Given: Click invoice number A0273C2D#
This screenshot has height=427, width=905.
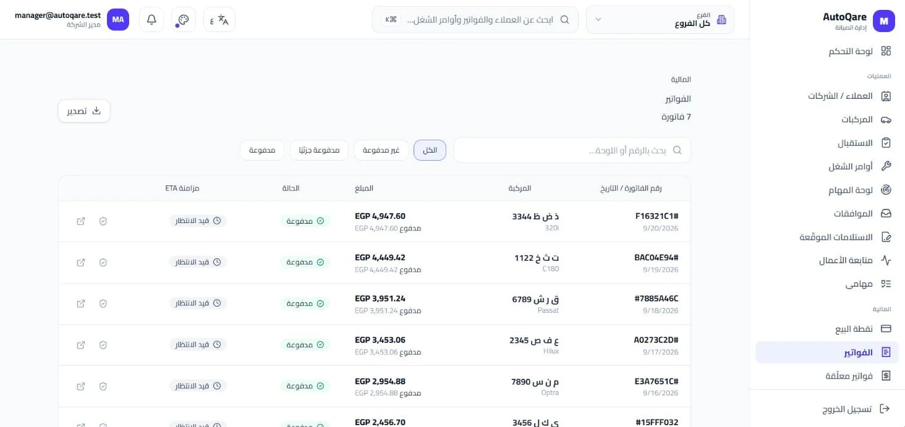Looking at the screenshot, I should point(656,340).
